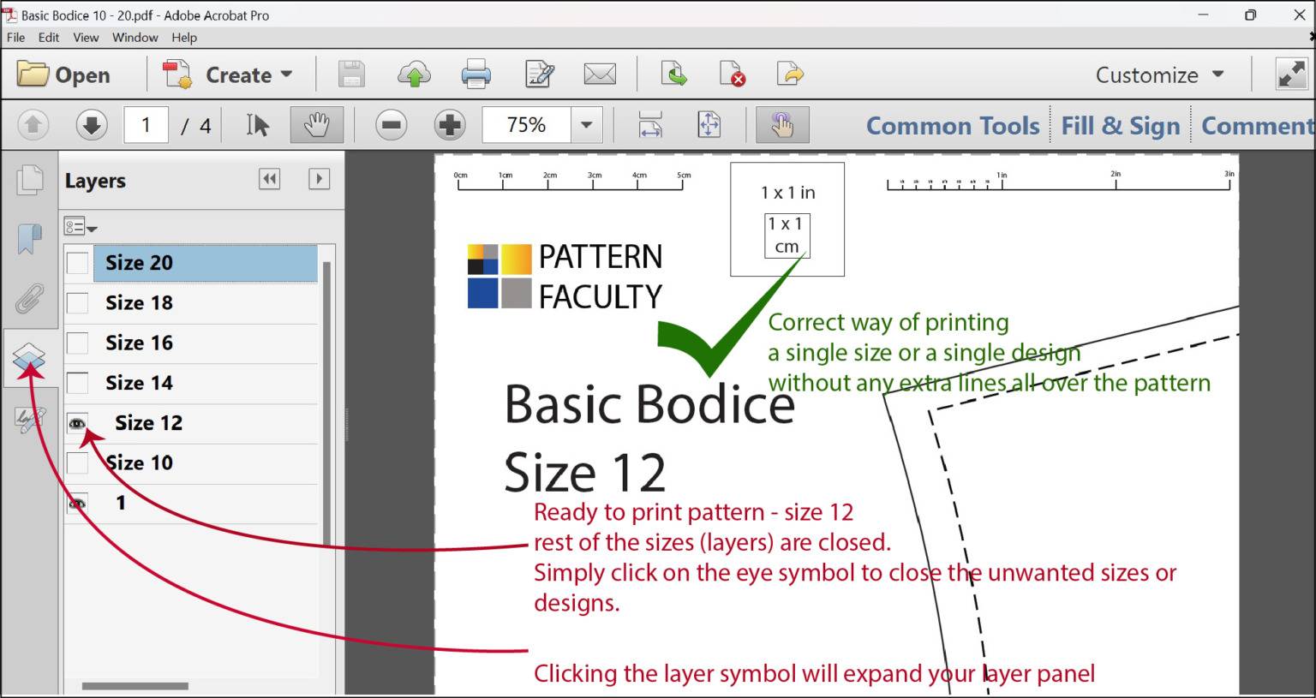Image resolution: width=1316 pixels, height=698 pixels.
Task: Go to next page arrow
Action: tap(91, 125)
